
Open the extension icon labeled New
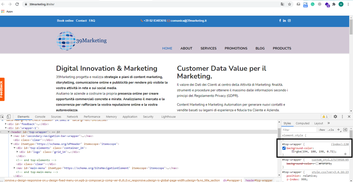pyautogui.click(x=305, y=4)
